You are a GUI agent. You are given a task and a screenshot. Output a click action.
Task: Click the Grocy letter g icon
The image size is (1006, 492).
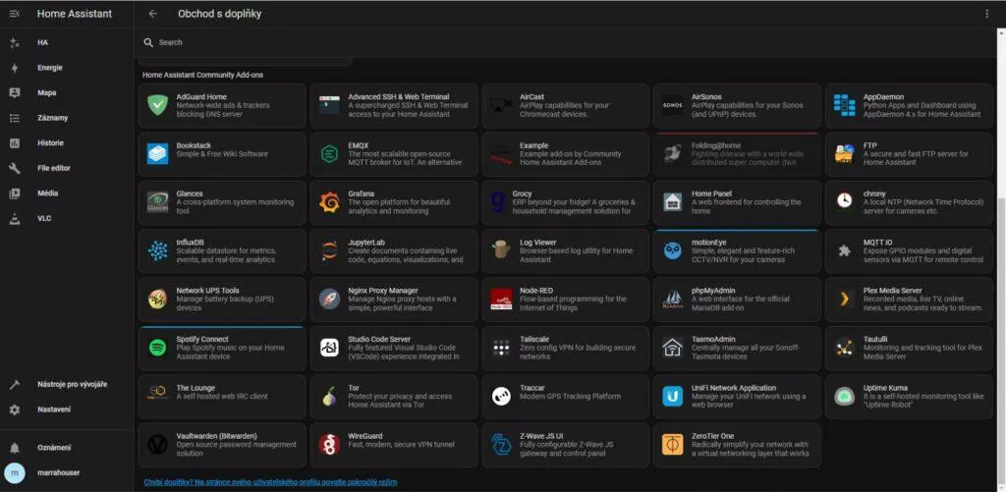pos(498,202)
